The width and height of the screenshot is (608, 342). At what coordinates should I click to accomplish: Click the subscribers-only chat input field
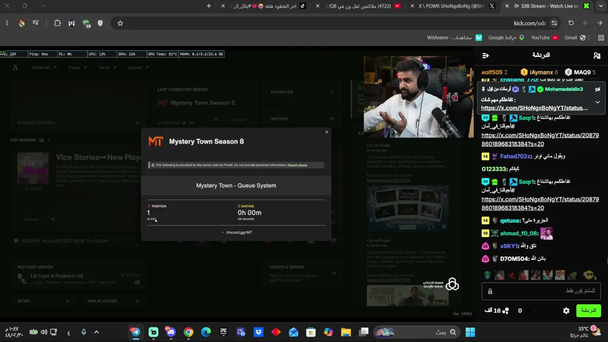(540, 291)
